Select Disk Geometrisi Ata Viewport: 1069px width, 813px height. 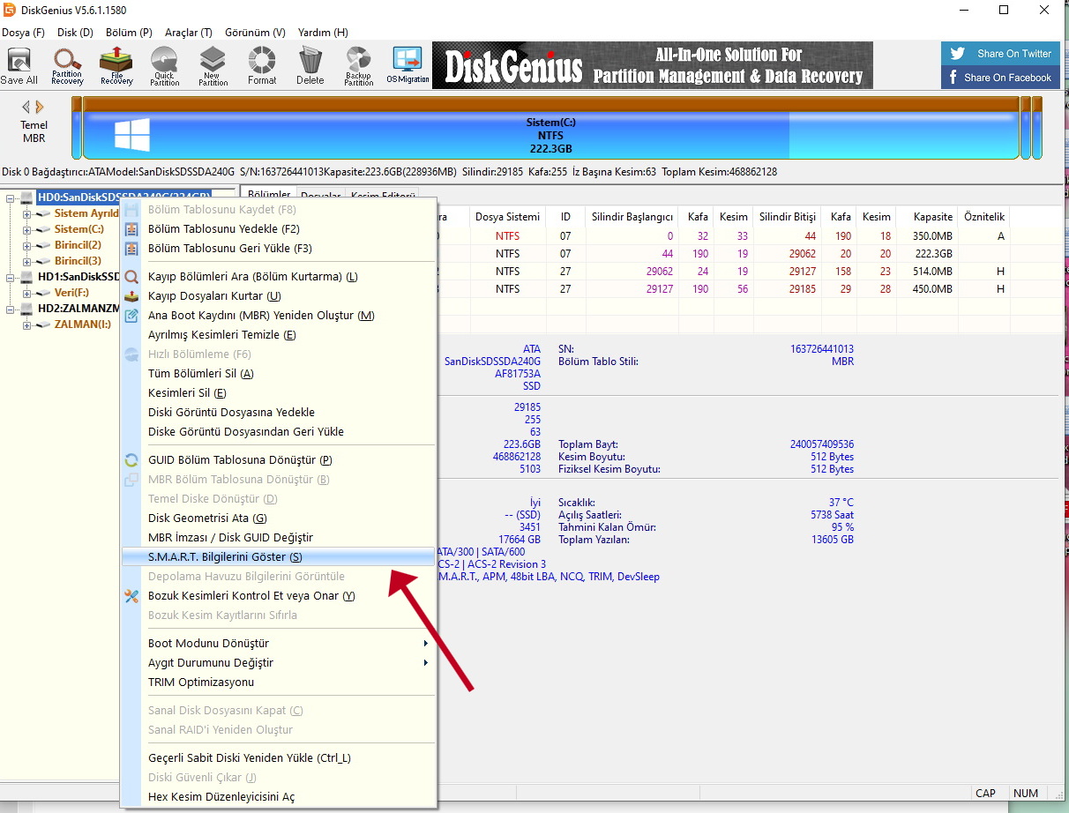tap(279, 518)
